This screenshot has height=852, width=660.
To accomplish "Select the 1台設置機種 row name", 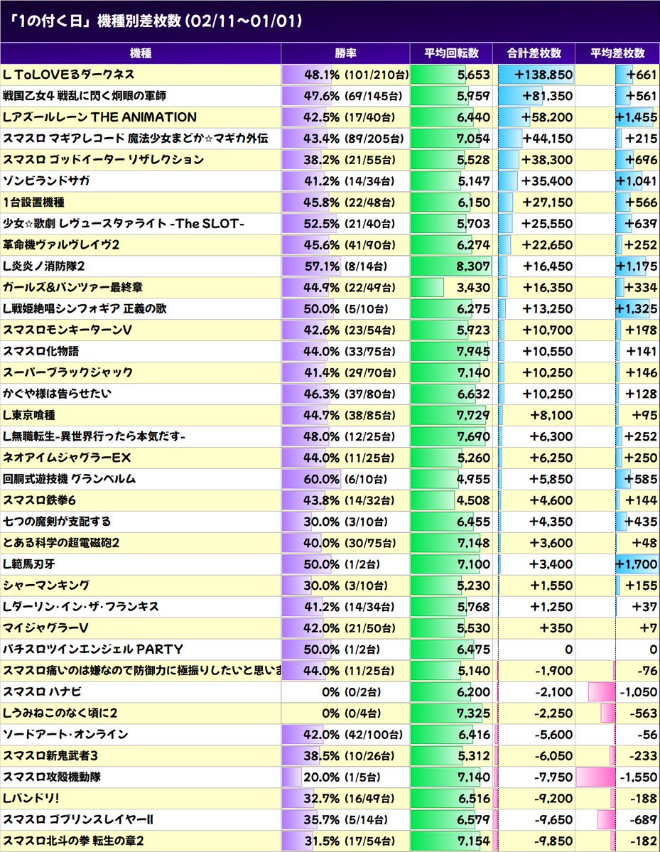I will (33, 202).
